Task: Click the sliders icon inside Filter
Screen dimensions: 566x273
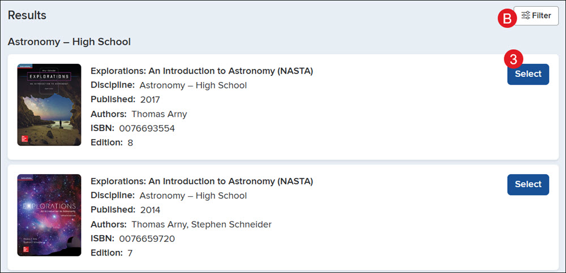Action: [x=526, y=15]
